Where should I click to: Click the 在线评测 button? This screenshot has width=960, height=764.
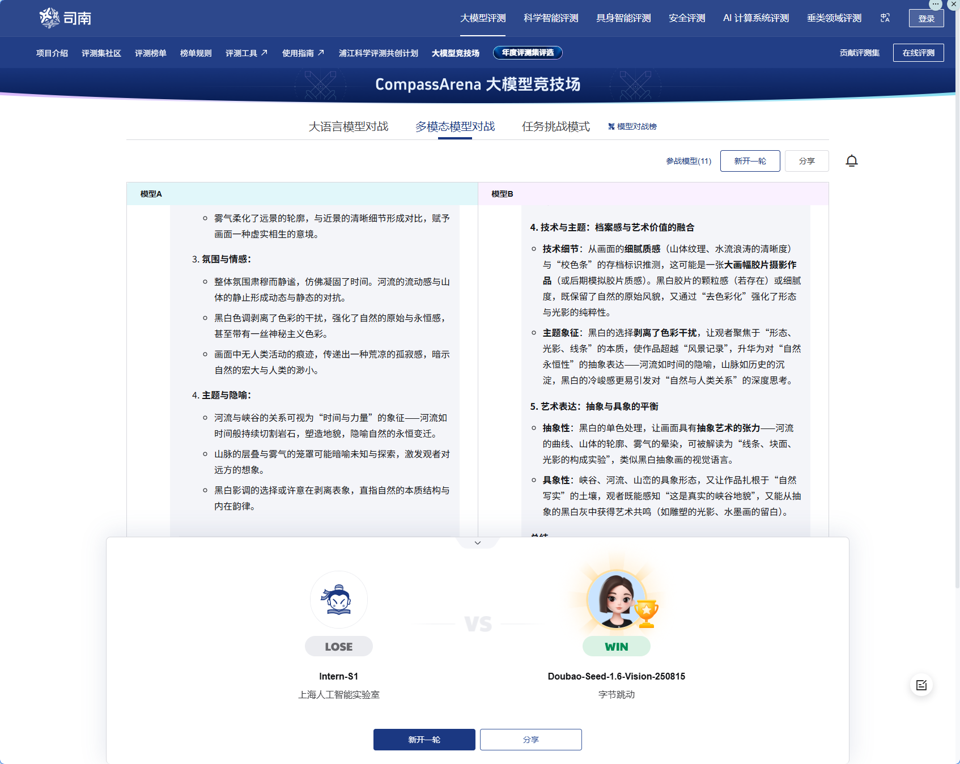[x=919, y=53]
